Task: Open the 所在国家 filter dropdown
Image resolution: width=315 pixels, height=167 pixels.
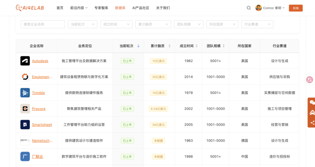Action: tap(222, 24)
